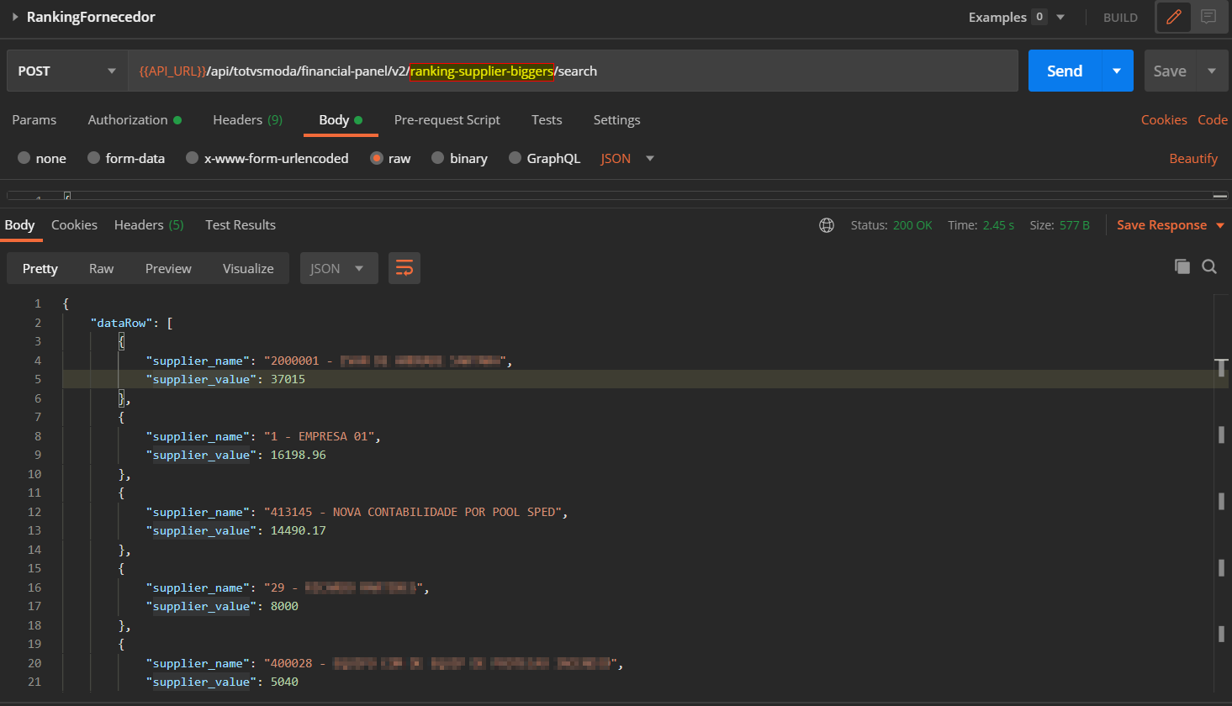Click the Save button
Image resolution: width=1232 pixels, height=706 pixels.
point(1170,71)
